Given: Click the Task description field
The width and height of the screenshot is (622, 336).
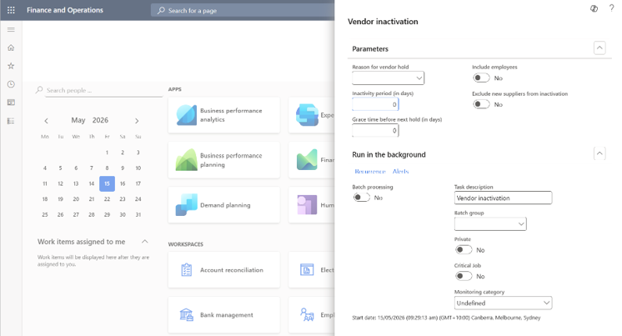Looking at the screenshot, I should coord(503,198).
